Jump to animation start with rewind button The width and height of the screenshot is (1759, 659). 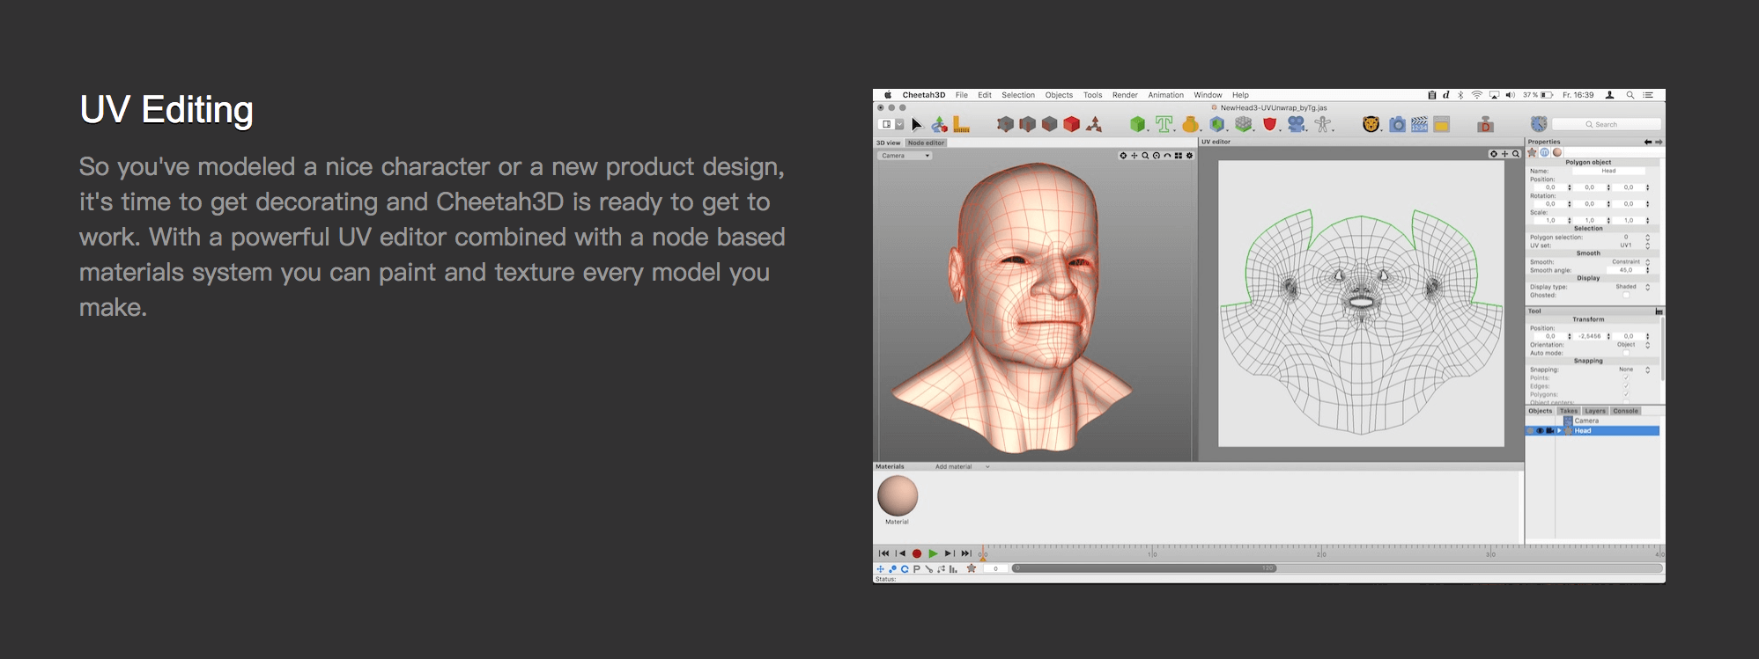click(883, 553)
